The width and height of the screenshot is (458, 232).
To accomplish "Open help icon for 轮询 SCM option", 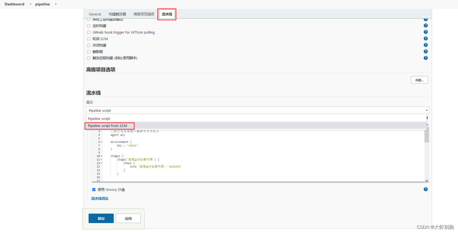I will point(426,39).
